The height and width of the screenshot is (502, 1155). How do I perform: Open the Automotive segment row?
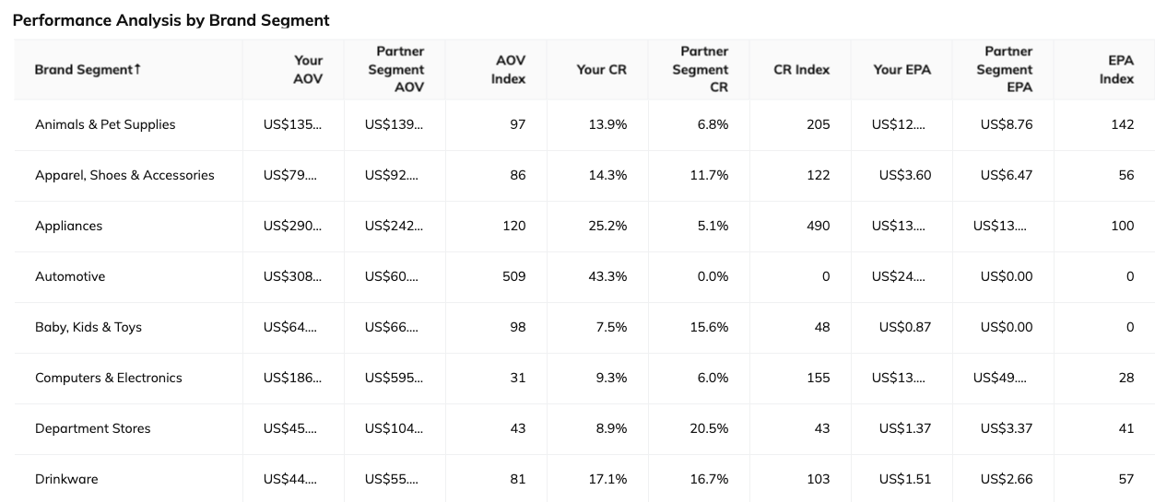(70, 276)
